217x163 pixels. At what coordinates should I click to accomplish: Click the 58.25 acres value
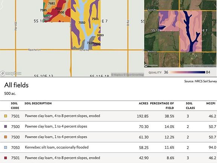pos(144,148)
